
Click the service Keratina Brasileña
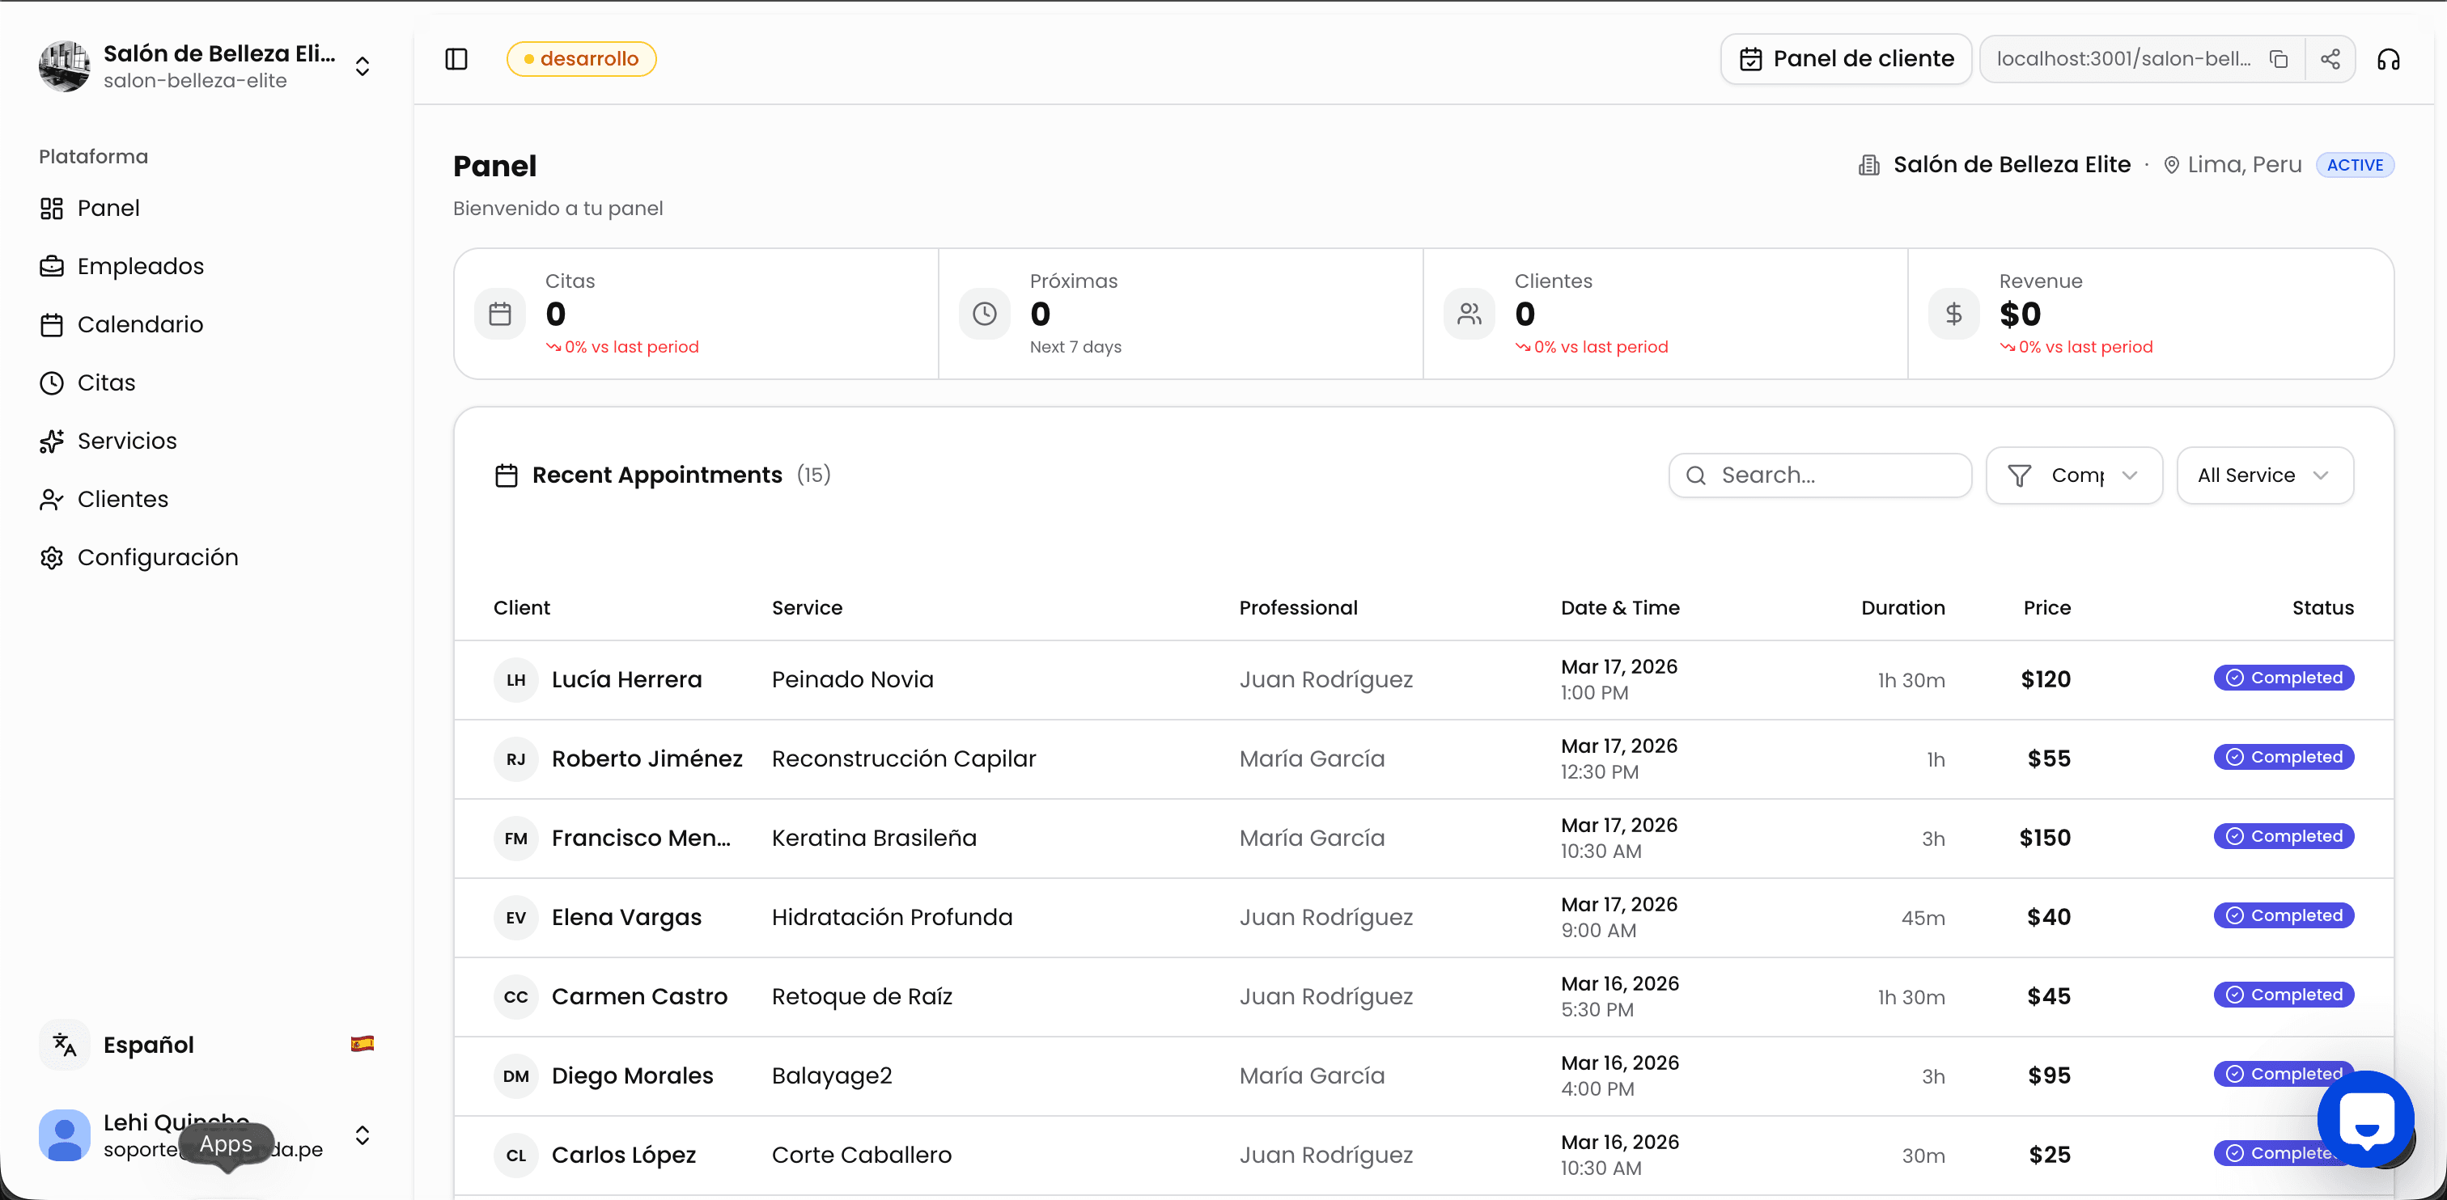pos(874,839)
